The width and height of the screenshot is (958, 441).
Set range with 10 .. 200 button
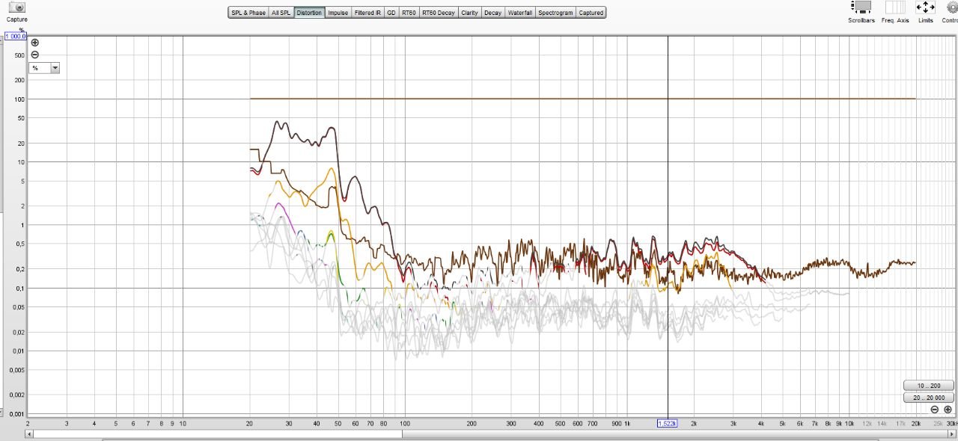click(x=928, y=386)
